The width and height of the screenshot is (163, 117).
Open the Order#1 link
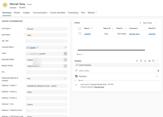pos(88,34)
